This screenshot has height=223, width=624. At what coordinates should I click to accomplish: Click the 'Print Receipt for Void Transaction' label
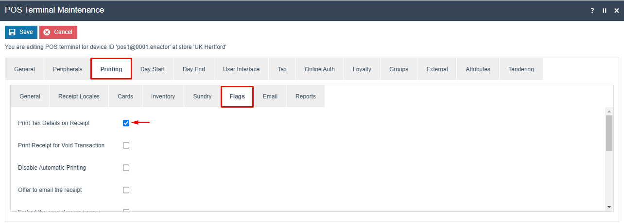coord(61,145)
